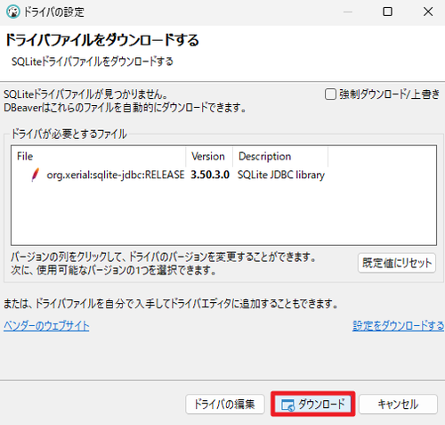Enable the 強制ダウンロード/上書き checkbox

330,94
